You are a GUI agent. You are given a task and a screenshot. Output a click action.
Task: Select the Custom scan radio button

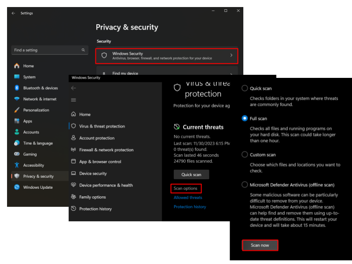(245, 154)
